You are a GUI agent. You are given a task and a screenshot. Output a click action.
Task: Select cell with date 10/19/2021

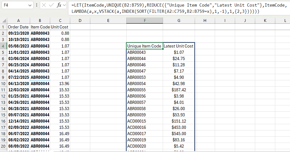(x=18, y=39)
